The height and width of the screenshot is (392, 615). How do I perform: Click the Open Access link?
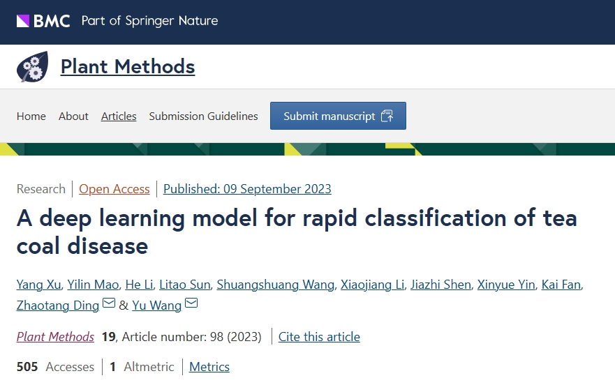coord(114,189)
